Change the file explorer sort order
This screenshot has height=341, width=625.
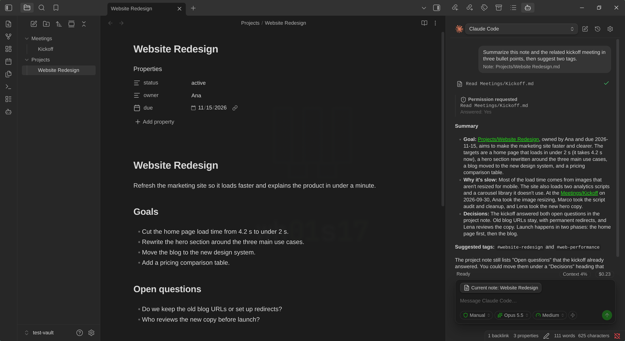pos(59,24)
